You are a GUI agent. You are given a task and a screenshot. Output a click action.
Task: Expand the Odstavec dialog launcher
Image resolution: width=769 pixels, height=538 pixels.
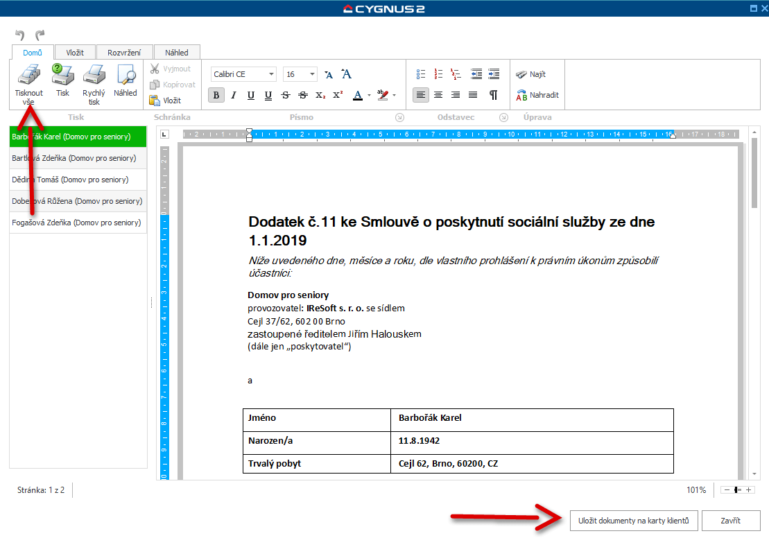pyautogui.click(x=503, y=117)
